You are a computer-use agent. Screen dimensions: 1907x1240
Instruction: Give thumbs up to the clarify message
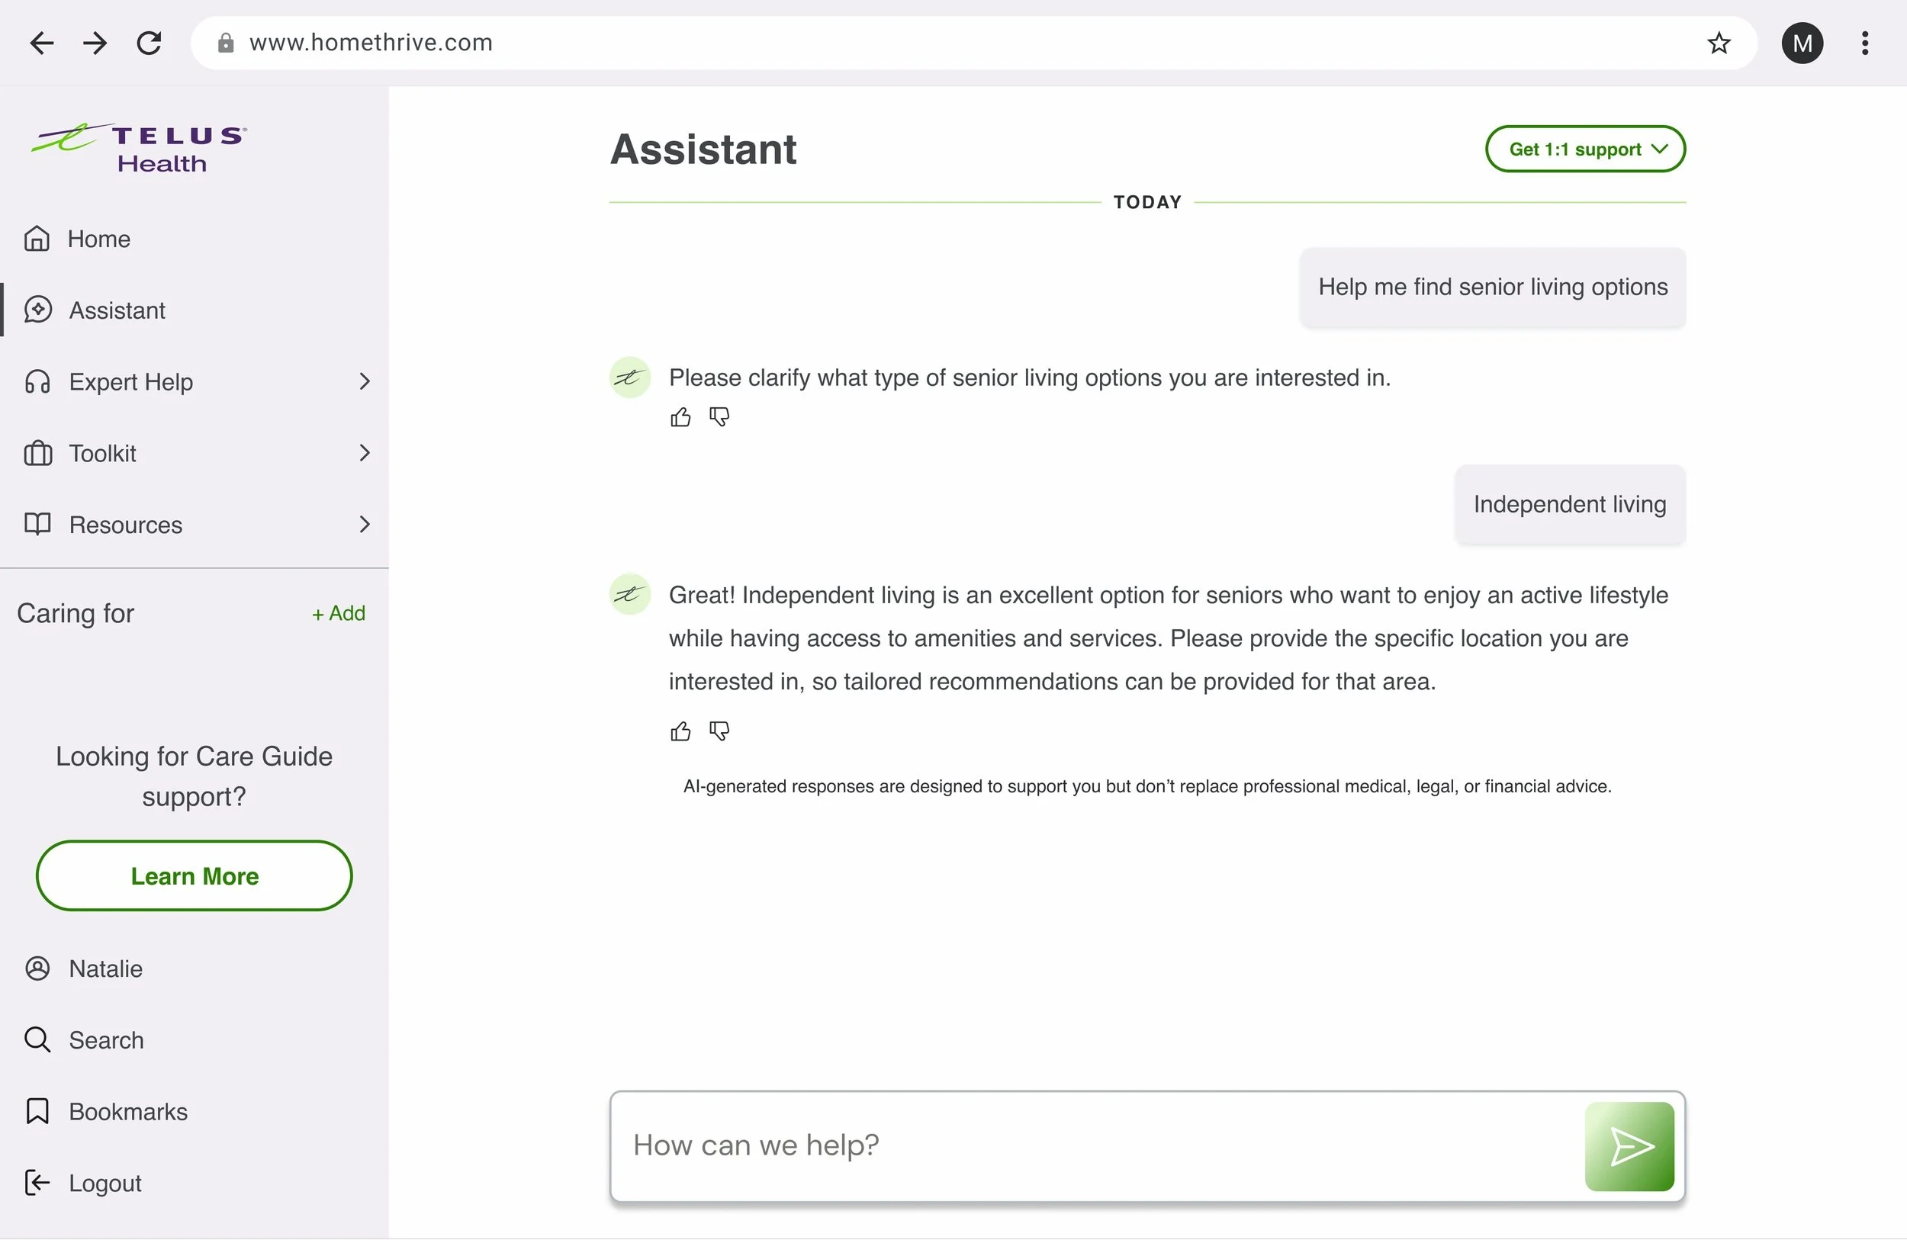(680, 417)
